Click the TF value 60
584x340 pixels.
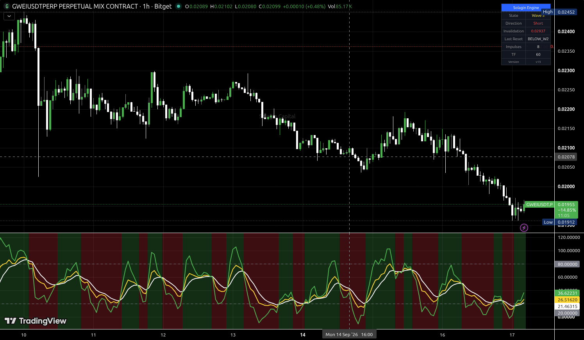(x=538, y=55)
